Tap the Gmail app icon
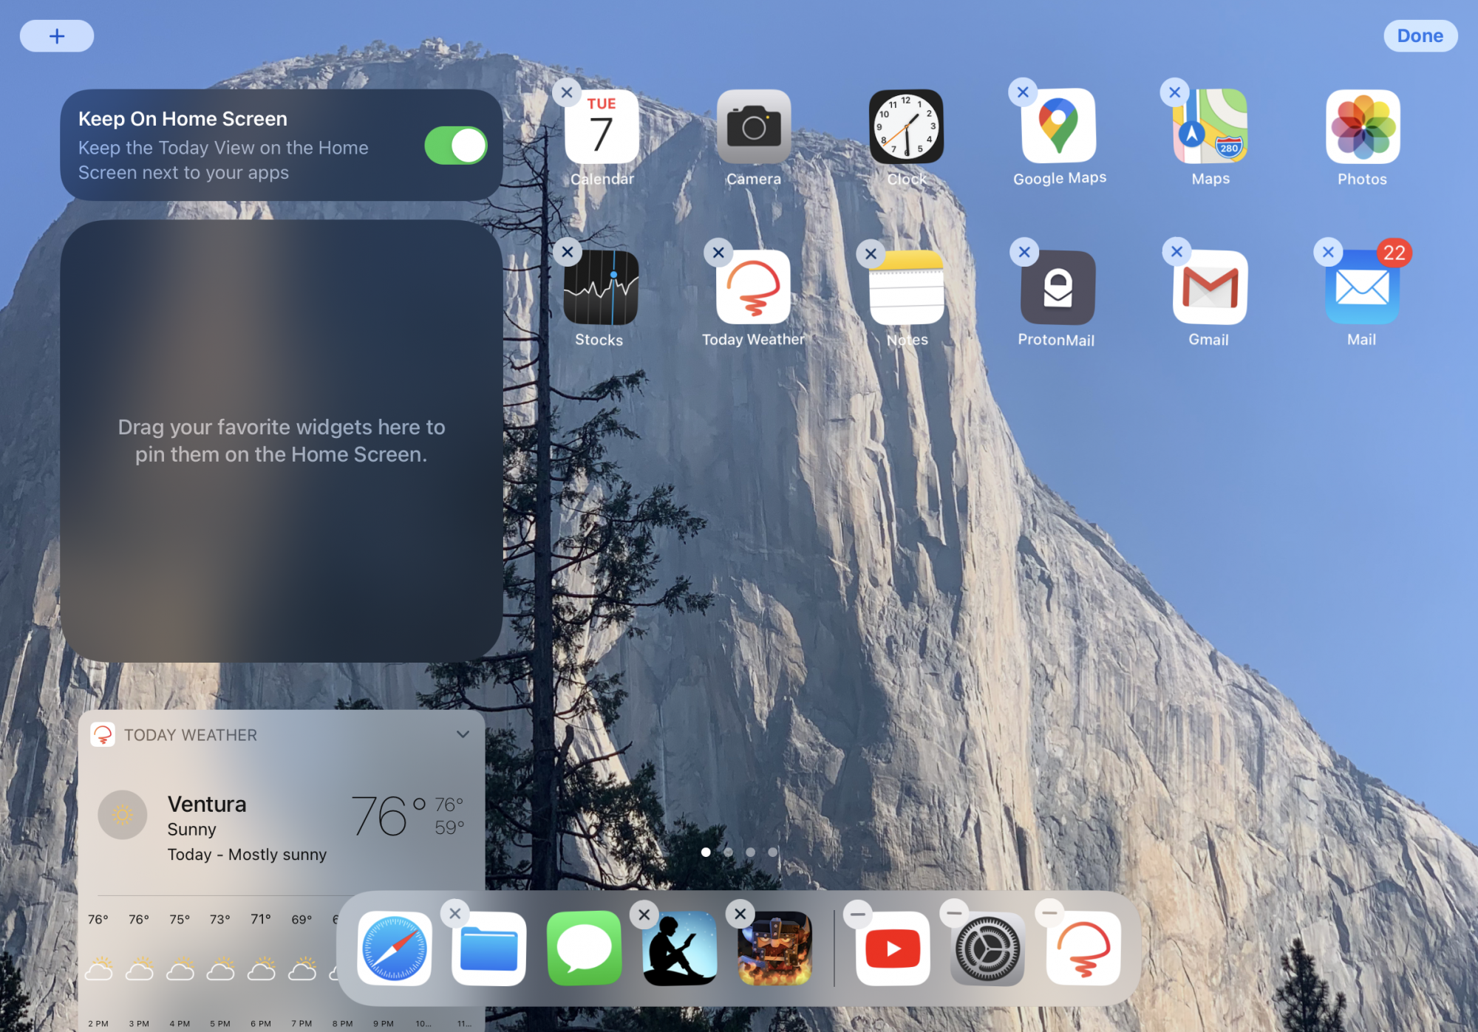Image resolution: width=1478 pixels, height=1032 pixels. 1210,287
